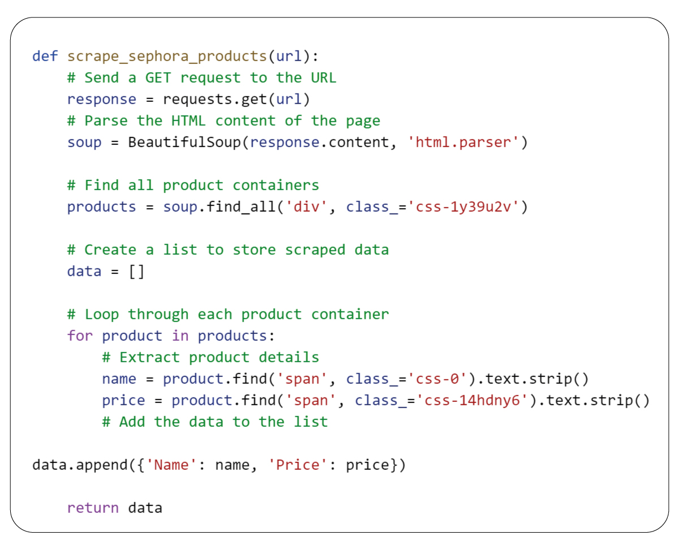Image resolution: width=678 pixels, height=544 pixels.
Task: Click the comment '# Loop through each product container'
Action: click(x=228, y=314)
